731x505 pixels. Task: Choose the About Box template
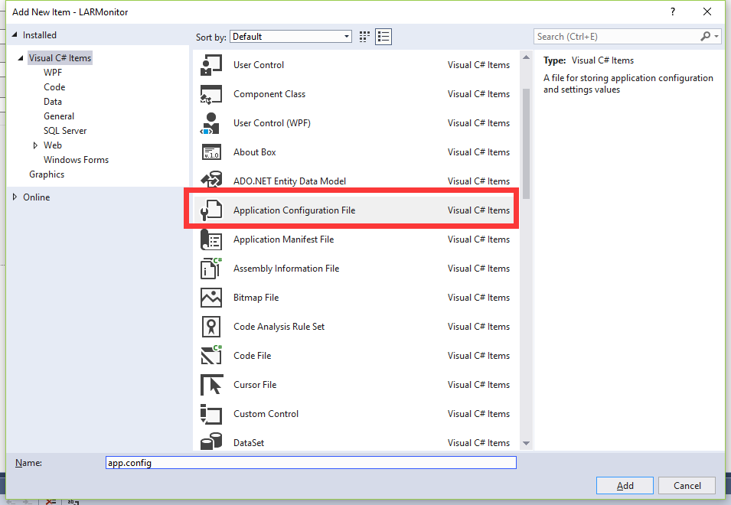[x=254, y=152]
